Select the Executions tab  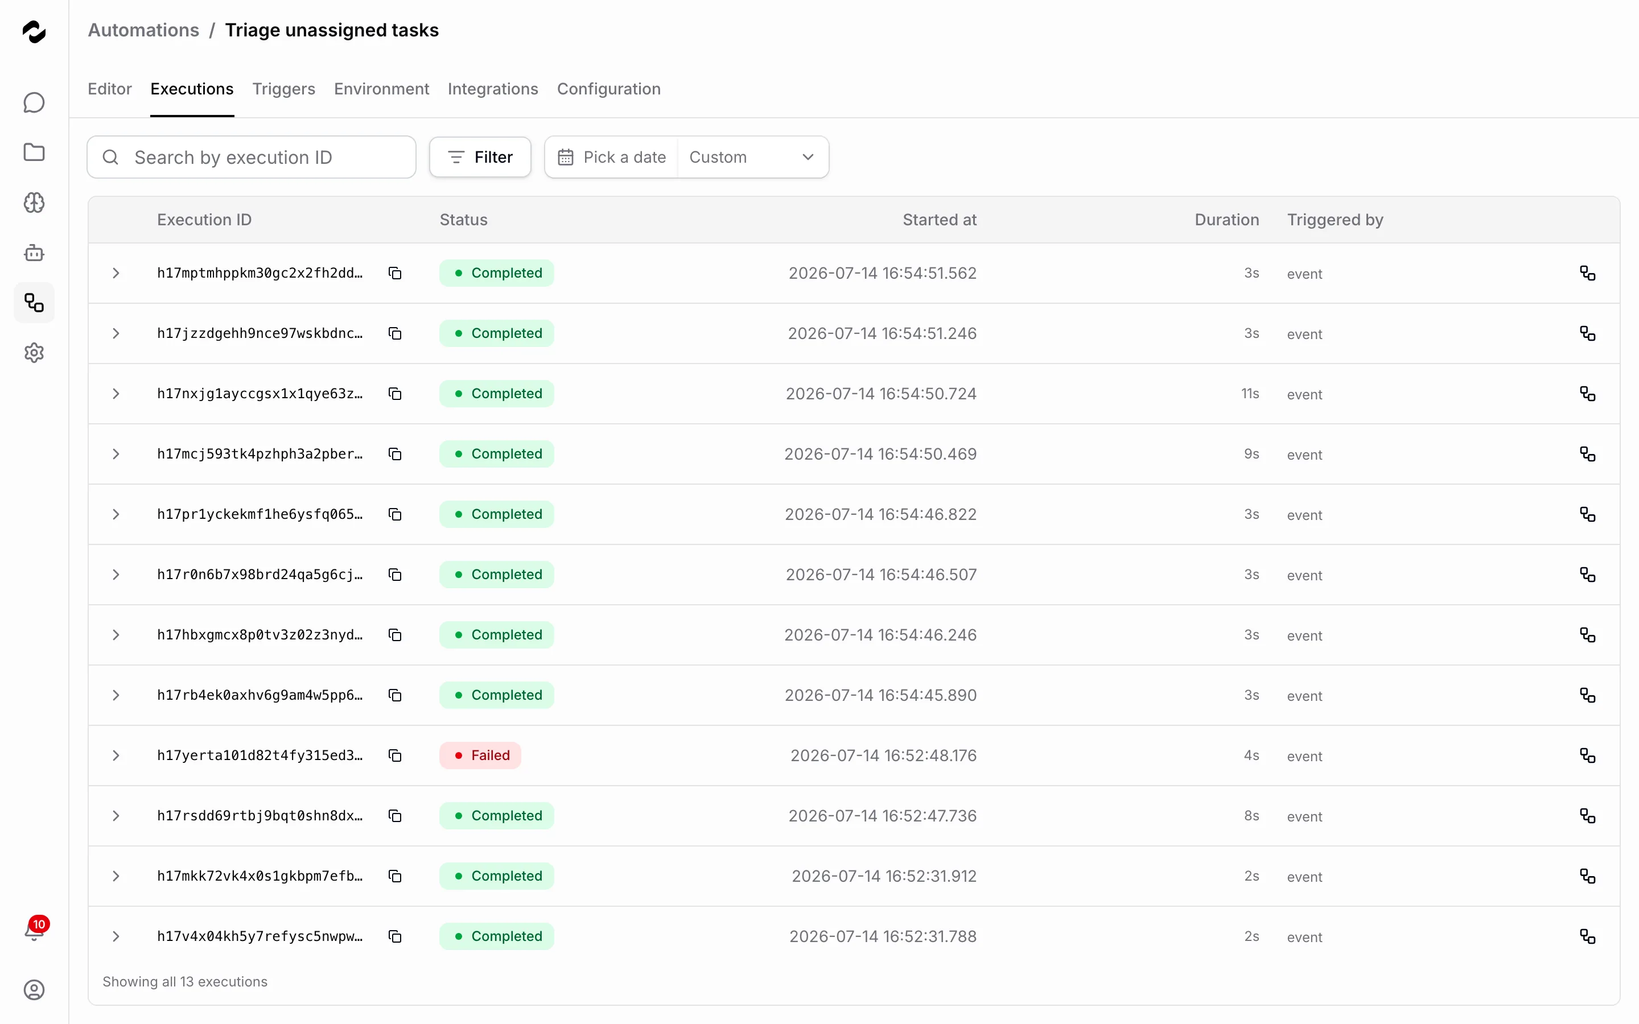point(192,89)
